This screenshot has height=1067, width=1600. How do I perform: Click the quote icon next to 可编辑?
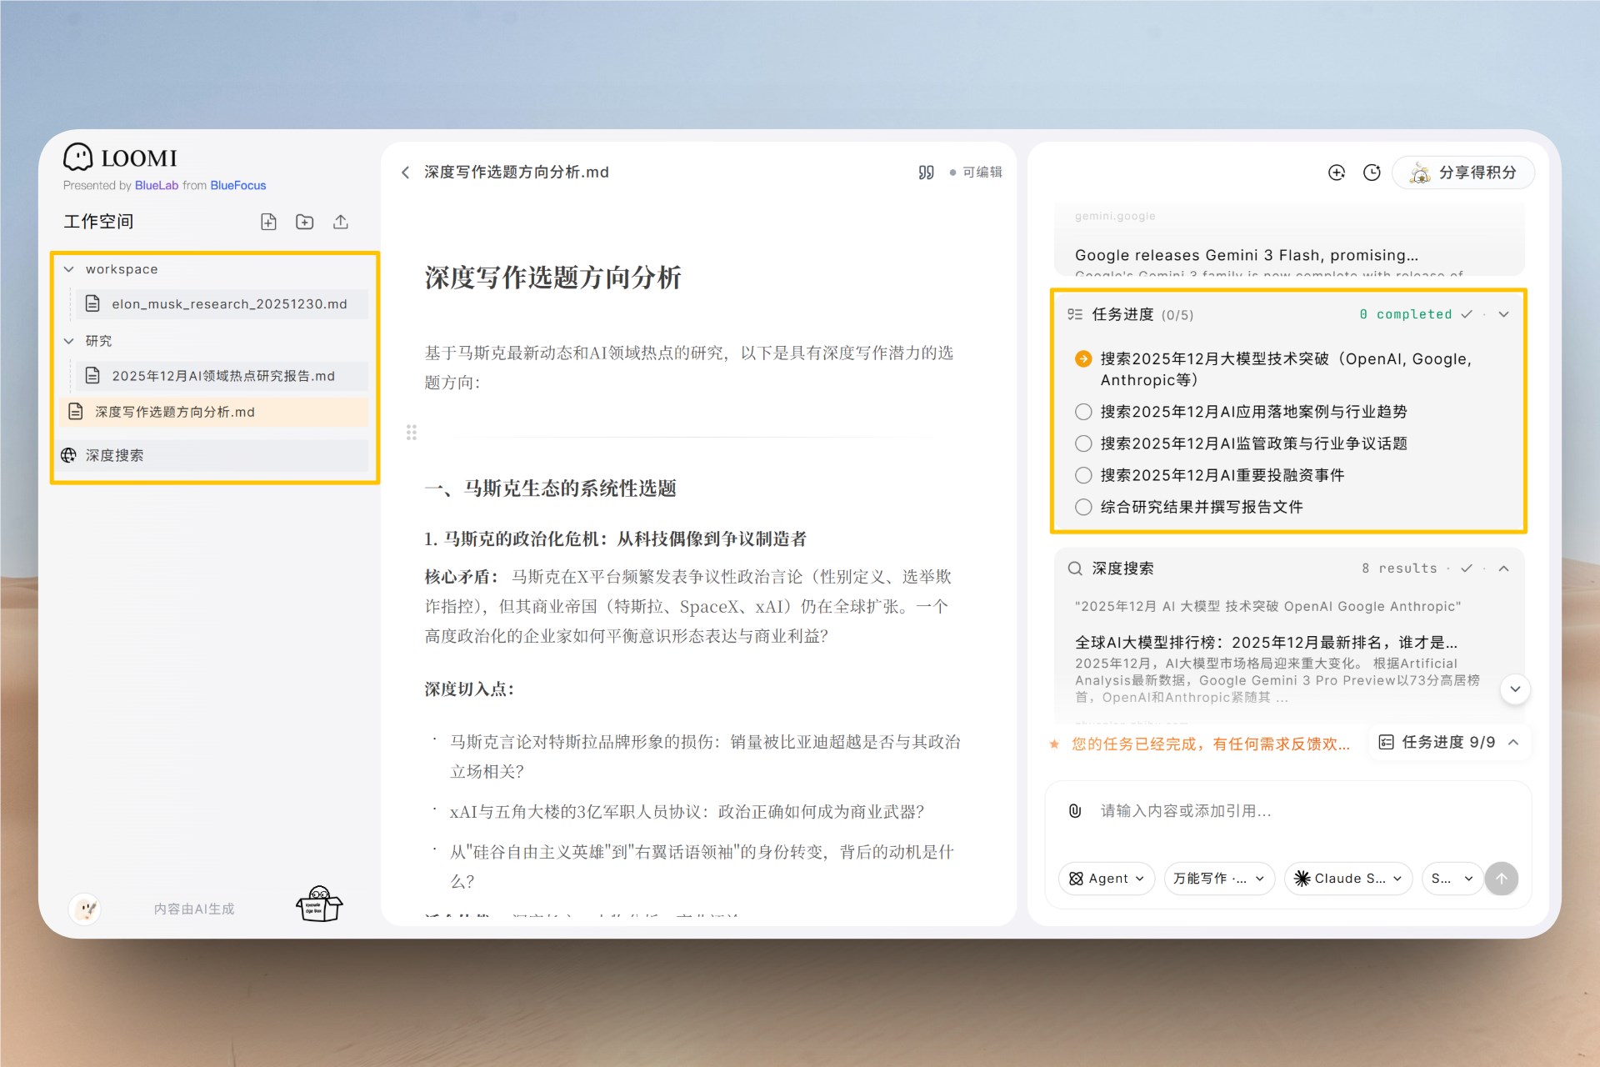click(925, 172)
